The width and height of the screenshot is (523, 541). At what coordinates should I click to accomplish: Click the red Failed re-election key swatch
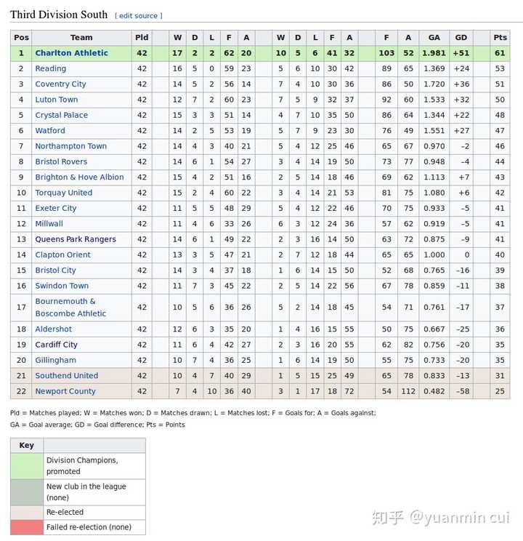(27, 527)
